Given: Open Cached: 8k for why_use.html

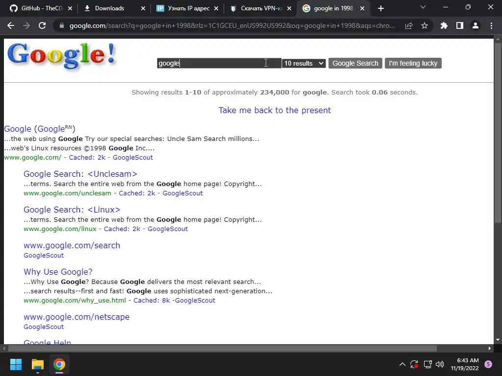Looking at the screenshot, I should pyautogui.click(x=151, y=300).
